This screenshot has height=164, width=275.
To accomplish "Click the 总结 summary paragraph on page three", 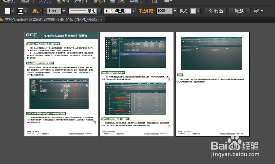I will [211, 80].
